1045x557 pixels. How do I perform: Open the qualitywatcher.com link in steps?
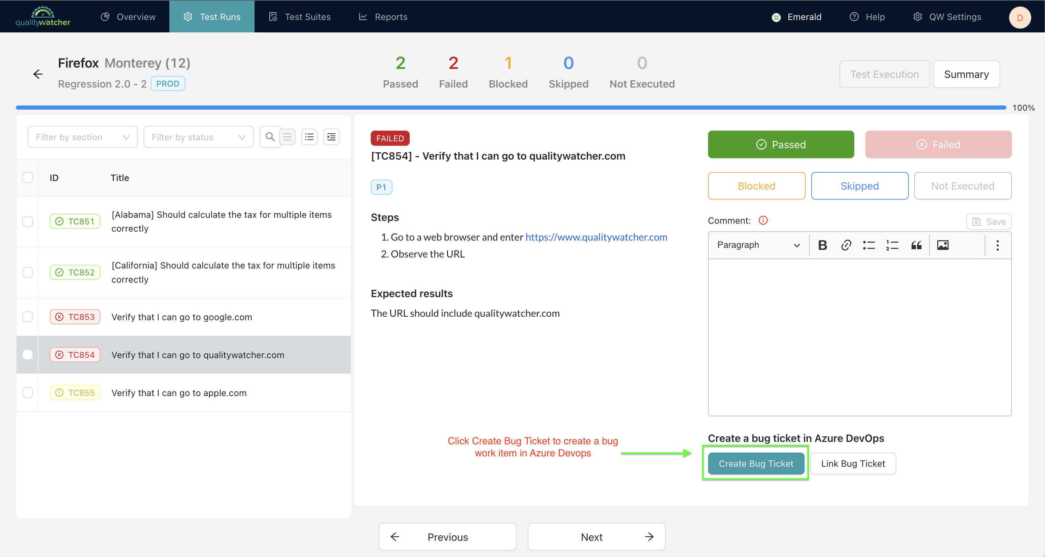596,237
